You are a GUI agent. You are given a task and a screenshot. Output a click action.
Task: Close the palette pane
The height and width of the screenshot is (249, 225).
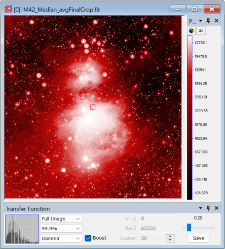[x=217, y=21]
